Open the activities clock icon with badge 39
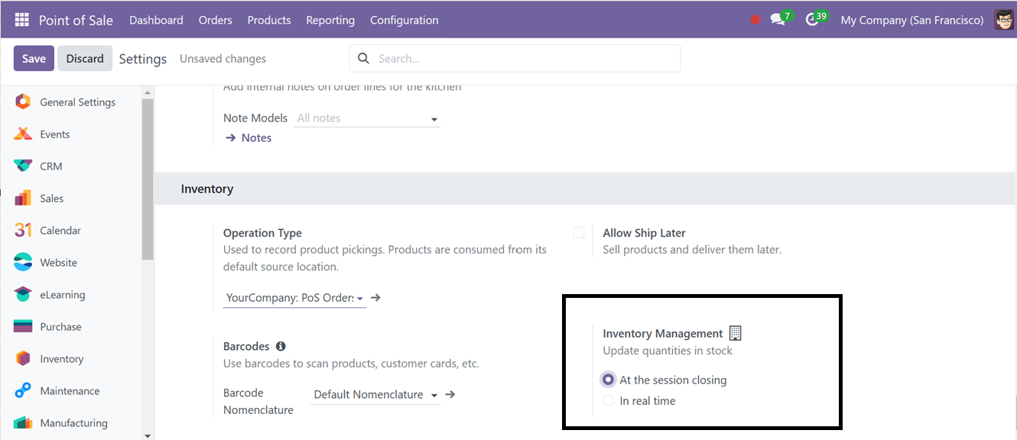Viewport: 1017px width, 440px height. [x=815, y=18]
